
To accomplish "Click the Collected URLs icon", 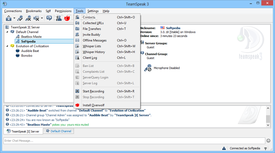I will tap(77, 23).
